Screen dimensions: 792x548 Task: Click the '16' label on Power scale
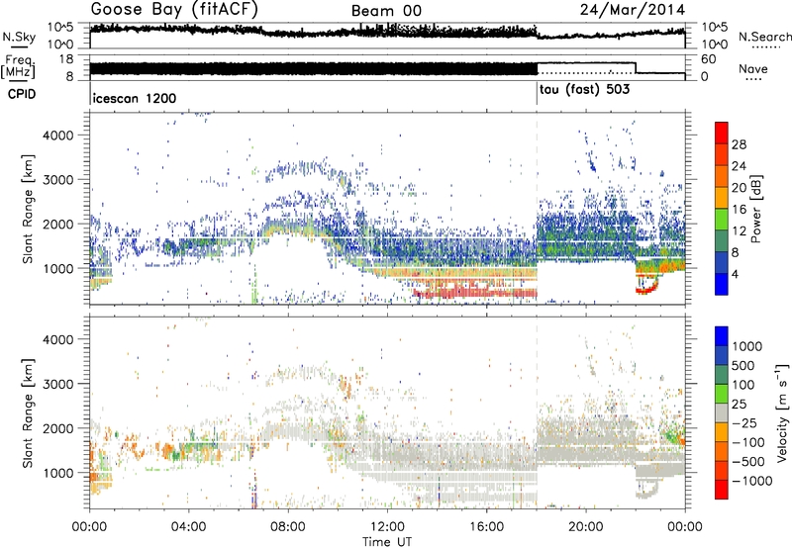[739, 210]
